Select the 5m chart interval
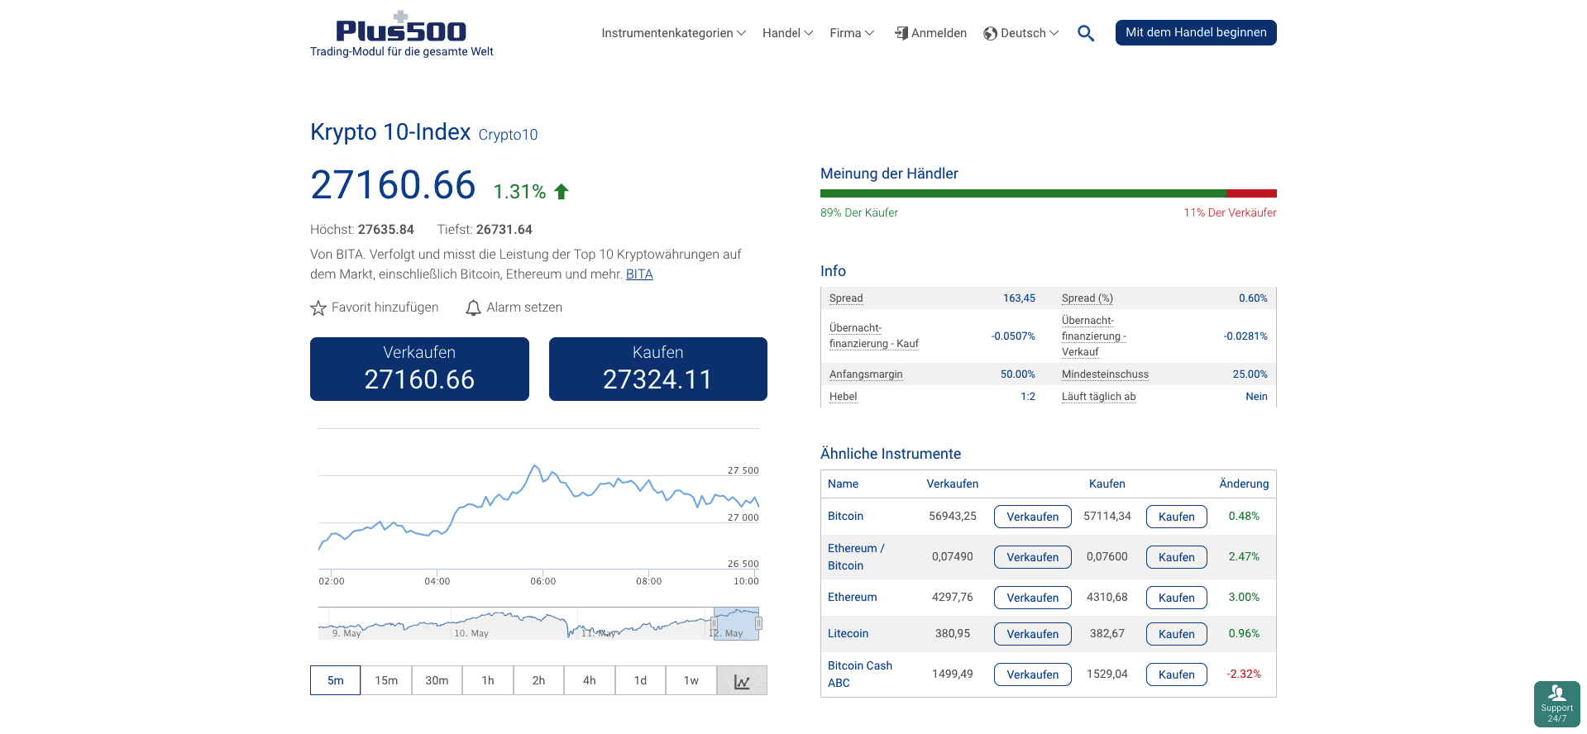Image resolution: width=1587 pixels, height=734 pixels. click(335, 680)
